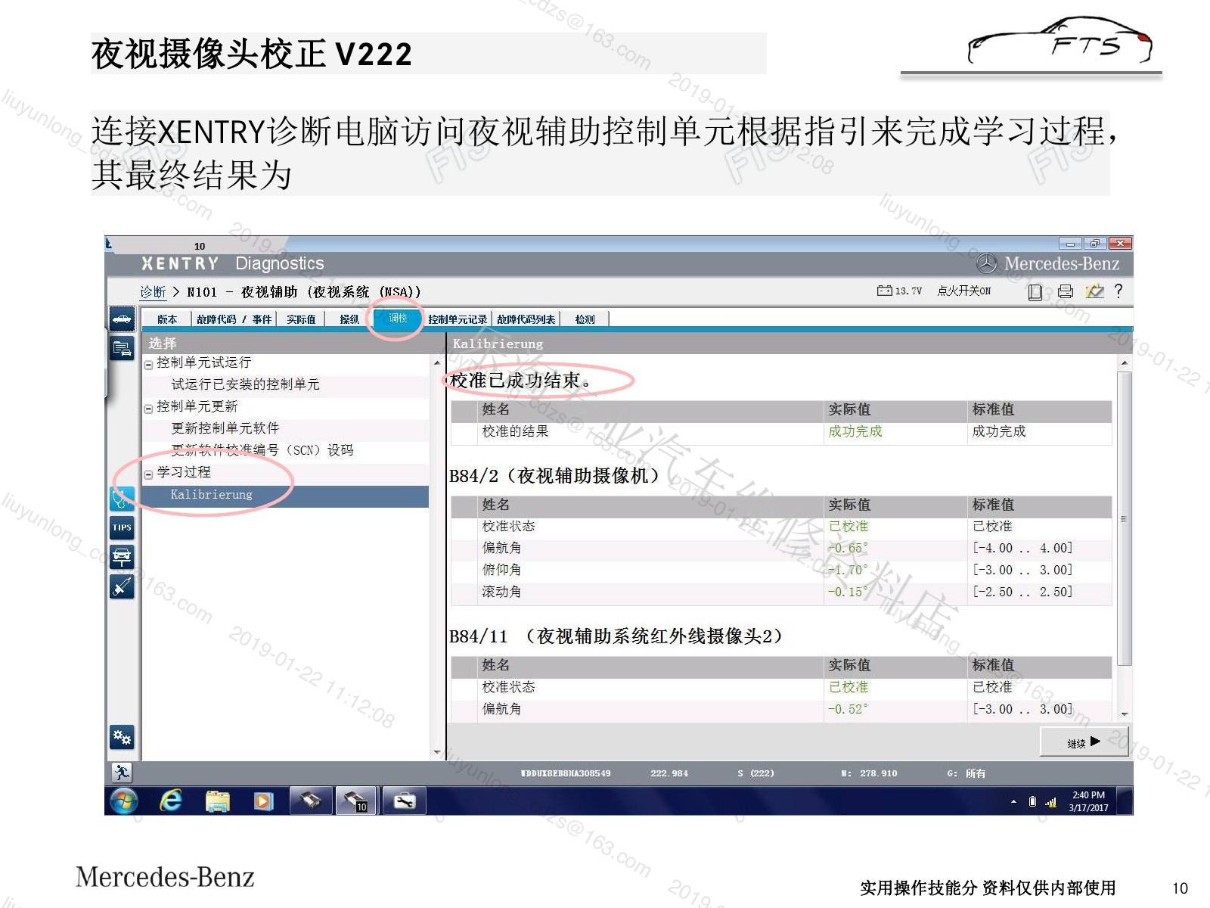Click the results pane scrollbar up arrow
The image size is (1210, 908).
point(1124,363)
